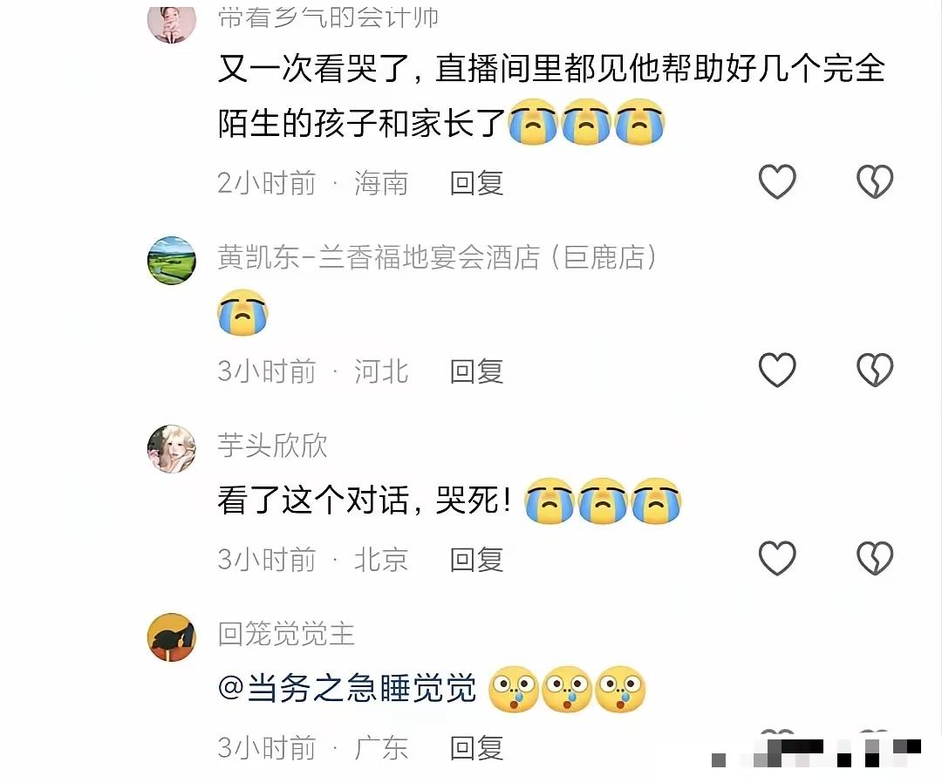Reply to 回笼觉觉主's Guangdong comment
Image resolution: width=942 pixels, height=783 pixels.
(x=476, y=748)
